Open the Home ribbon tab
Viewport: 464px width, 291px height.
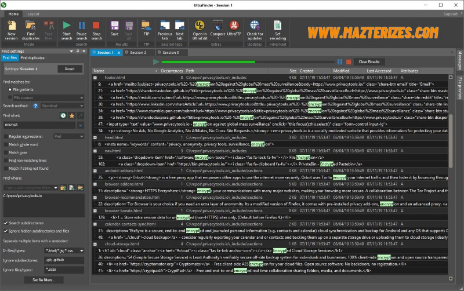(x=13, y=14)
